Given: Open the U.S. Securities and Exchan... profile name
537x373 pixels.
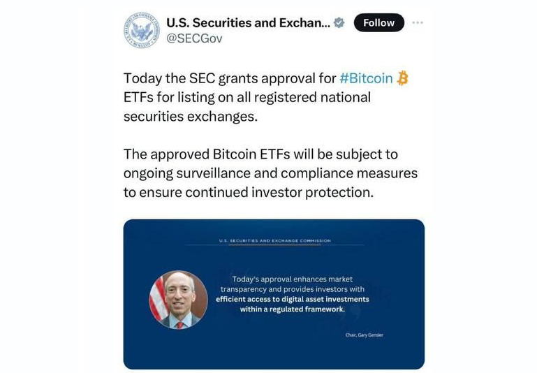Looking at the screenshot, I should click(x=247, y=23).
